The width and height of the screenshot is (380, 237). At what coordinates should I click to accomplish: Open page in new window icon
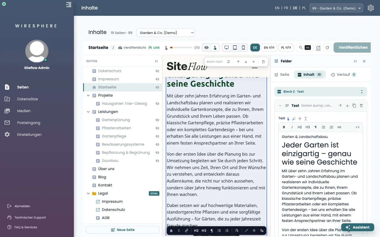click(318, 48)
